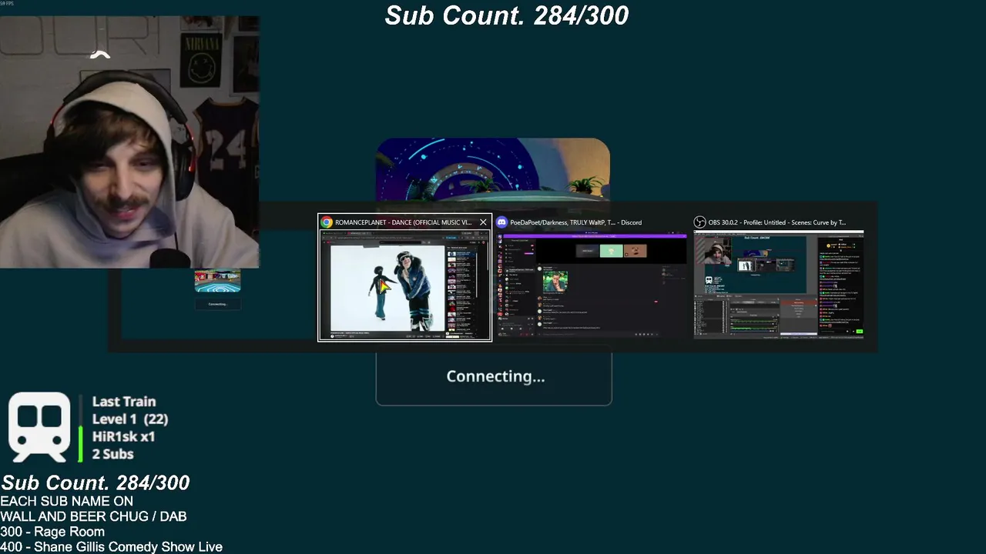Image resolution: width=986 pixels, height=554 pixels.
Task: Select the OBS Profile: Untitled window title
Action: point(776,222)
